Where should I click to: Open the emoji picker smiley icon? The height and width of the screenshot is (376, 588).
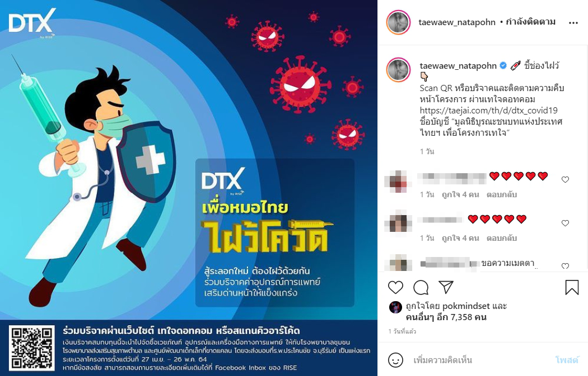click(395, 360)
